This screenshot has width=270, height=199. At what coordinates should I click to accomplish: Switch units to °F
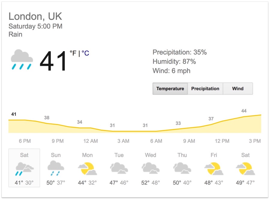pyautogui.click(x=73, y=53)
